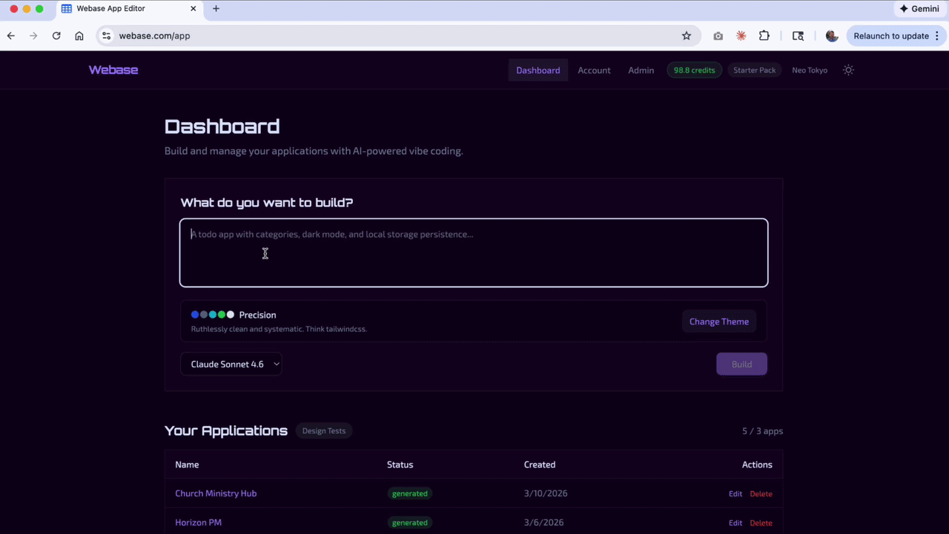Image resolution: width=949 pixels, height=534 pixels.
Task: Open Change Theme options
Action: point(718,321)
